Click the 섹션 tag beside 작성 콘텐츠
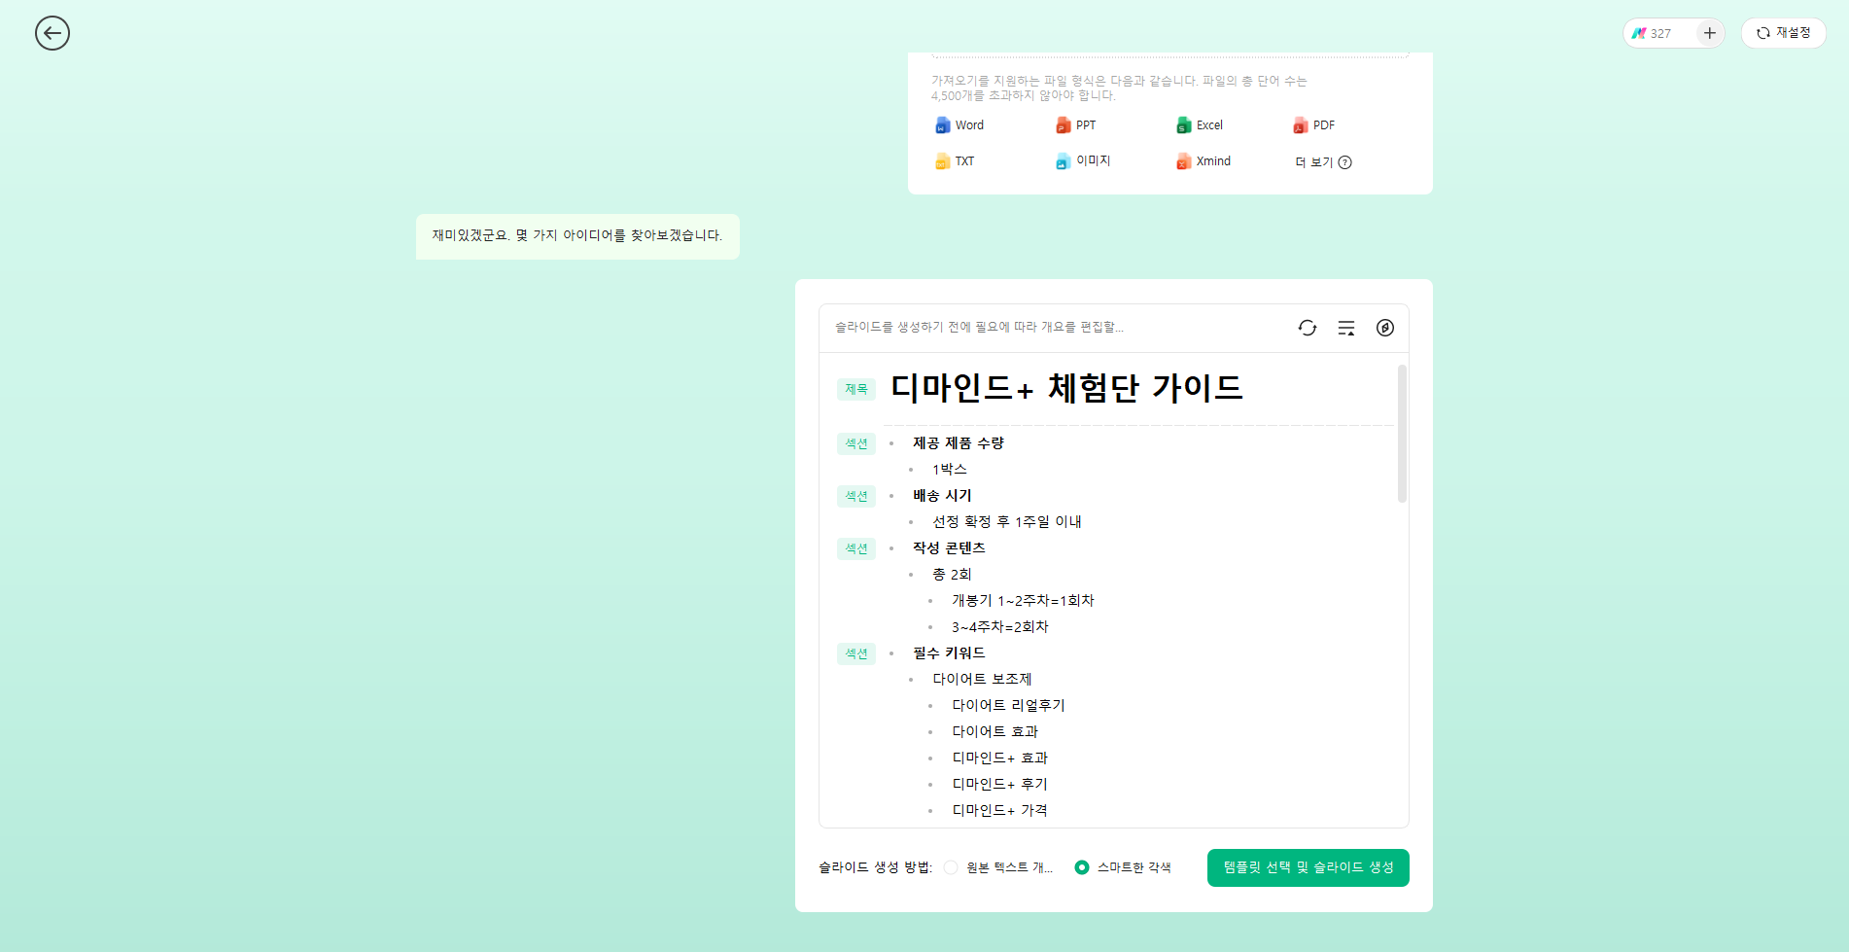 [856, 548]
